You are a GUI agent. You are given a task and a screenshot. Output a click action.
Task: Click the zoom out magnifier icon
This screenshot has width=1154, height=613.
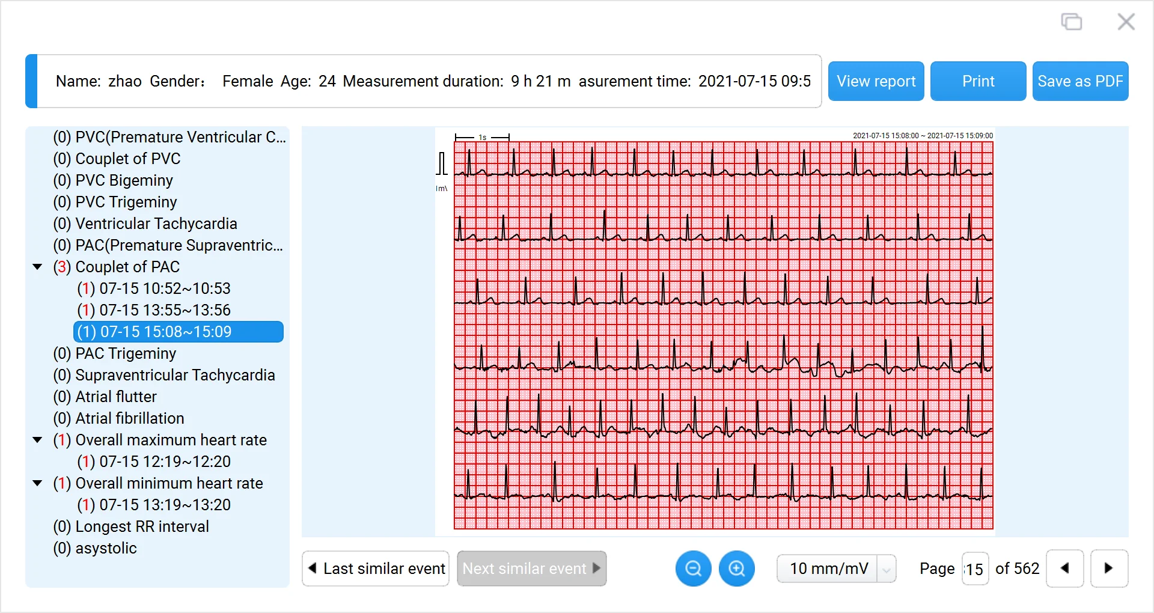693,569
